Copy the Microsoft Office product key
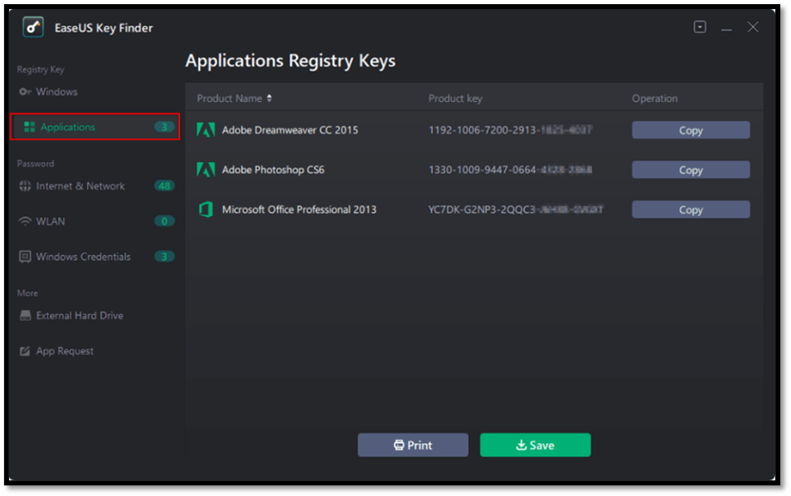The image size is (791, 496). point(690,209)
